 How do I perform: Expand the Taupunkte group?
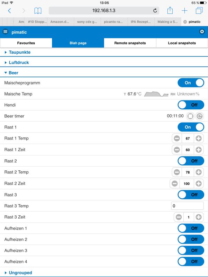point(19,52)
